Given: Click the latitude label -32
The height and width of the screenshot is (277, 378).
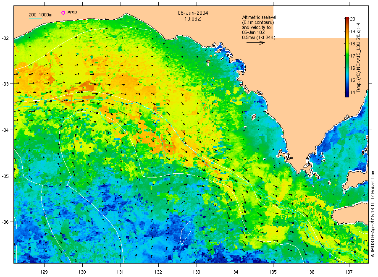Looking at the screenshot, I should 5,38.
